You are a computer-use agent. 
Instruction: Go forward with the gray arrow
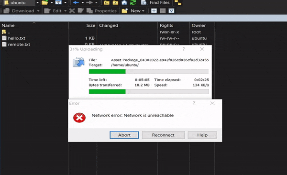click(89, 2)
